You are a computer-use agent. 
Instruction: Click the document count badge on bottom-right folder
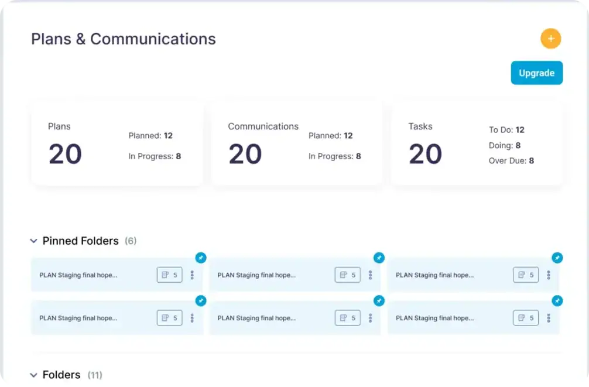(x=525, y=318)
